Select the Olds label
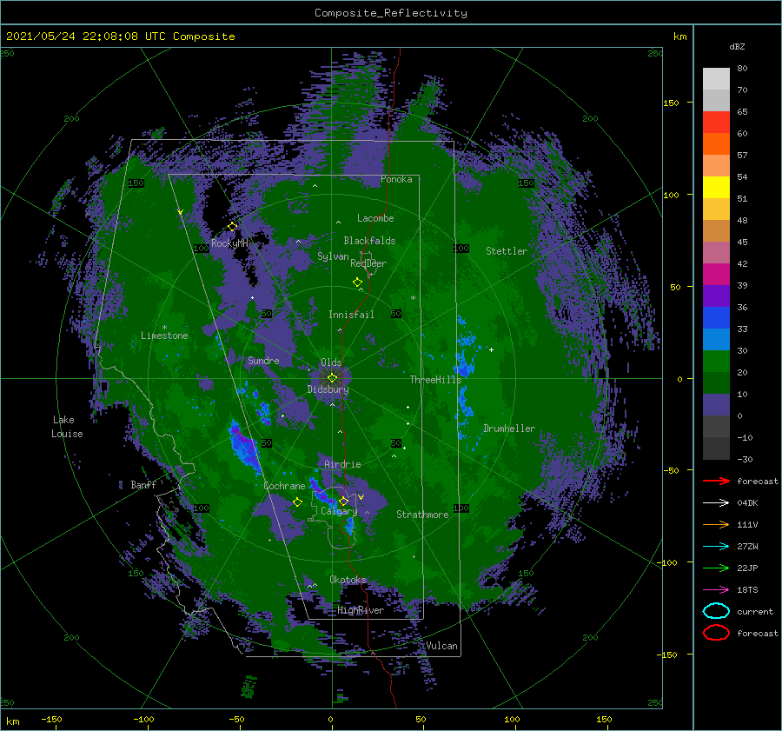 pyautogui.click(x=331, y=362)
